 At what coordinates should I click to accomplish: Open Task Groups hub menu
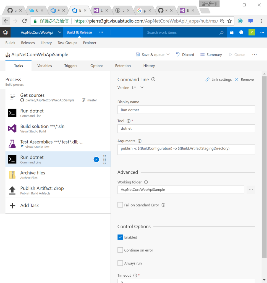(67, 43)
